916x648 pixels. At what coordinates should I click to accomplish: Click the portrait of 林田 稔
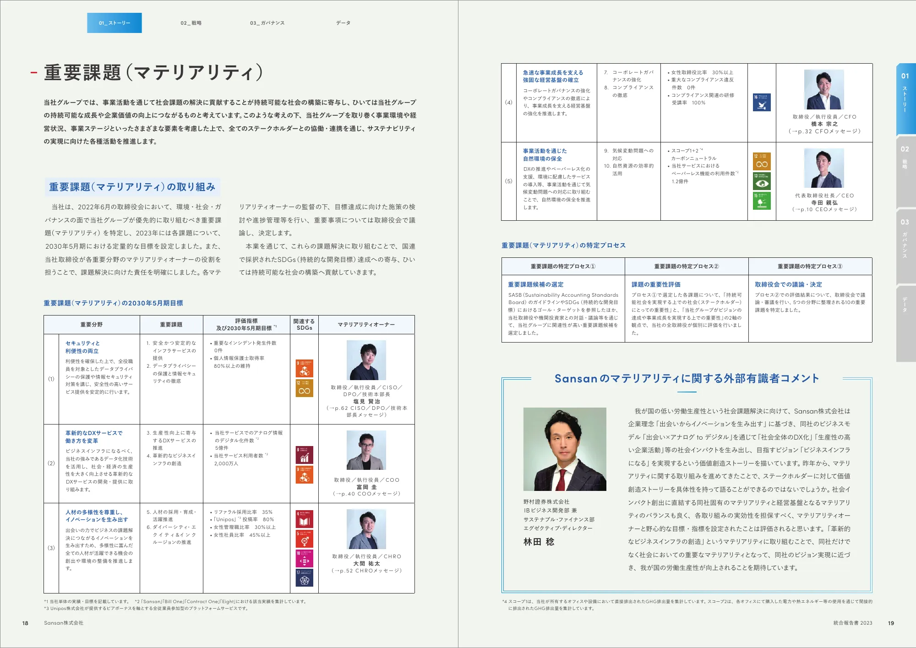point(565,449)
